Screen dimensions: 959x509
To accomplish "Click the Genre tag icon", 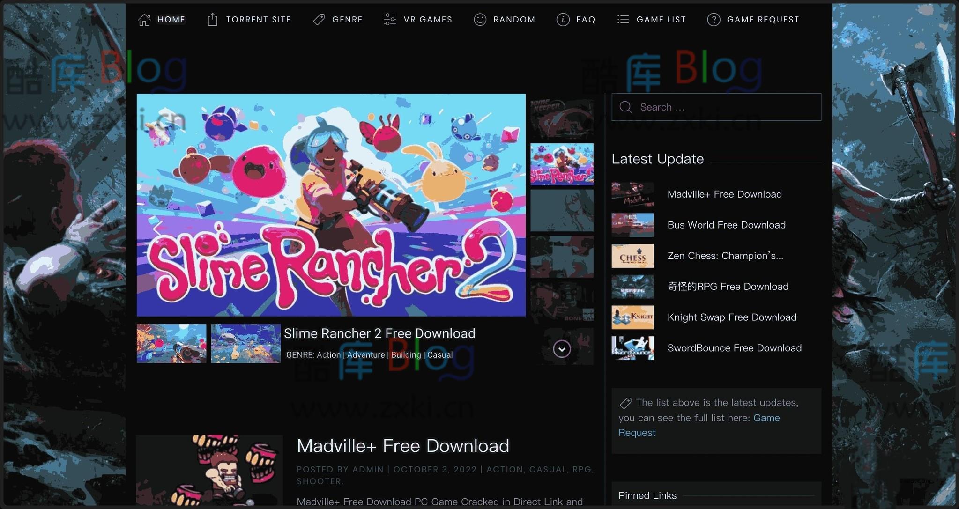I will click(319, 20).
